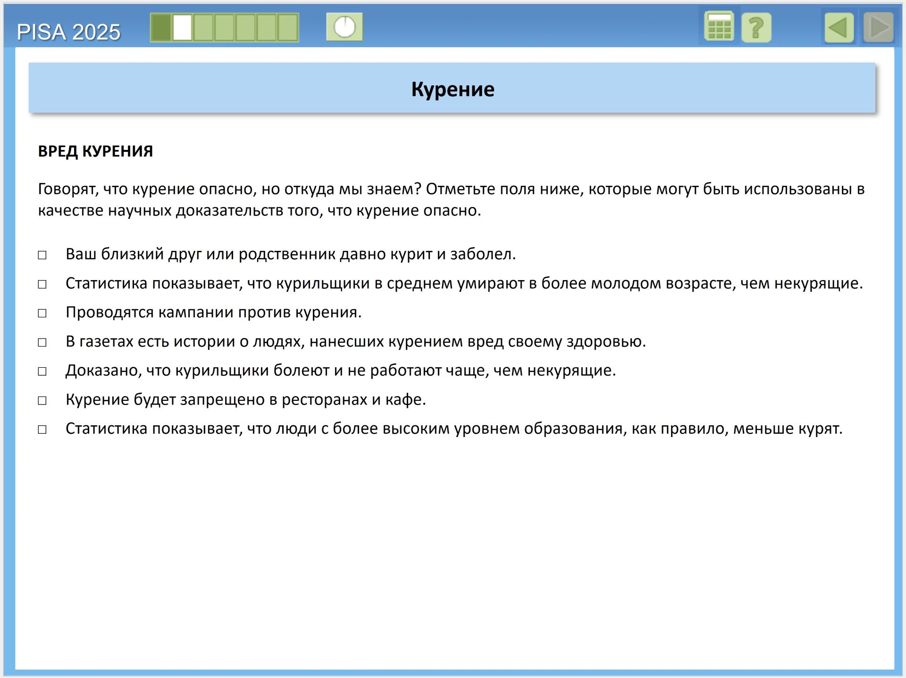Viewport: 906px width, 678px height.
Task: Advance with the right arrow button
Action: point(878,28)
